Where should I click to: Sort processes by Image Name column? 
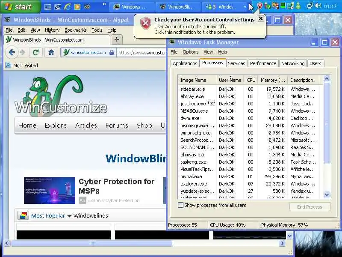coord(197,80)
